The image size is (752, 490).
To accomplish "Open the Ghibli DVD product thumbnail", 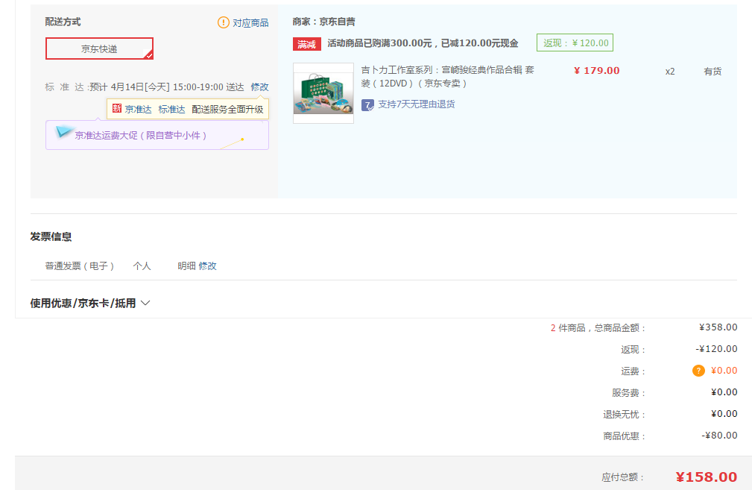I will click(x=323, y=93).
